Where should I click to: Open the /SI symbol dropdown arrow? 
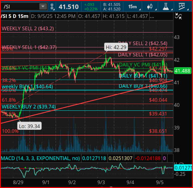tap(43, 6)
